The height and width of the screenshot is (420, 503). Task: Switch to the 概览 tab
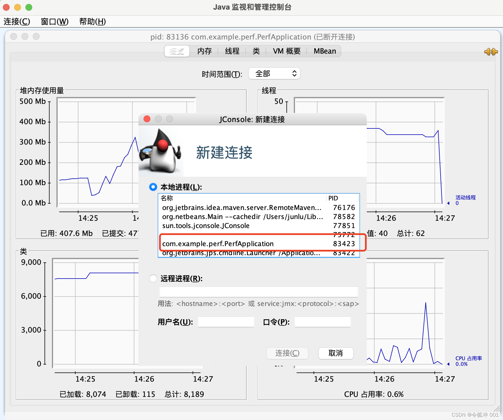click(x=177, y=51)
